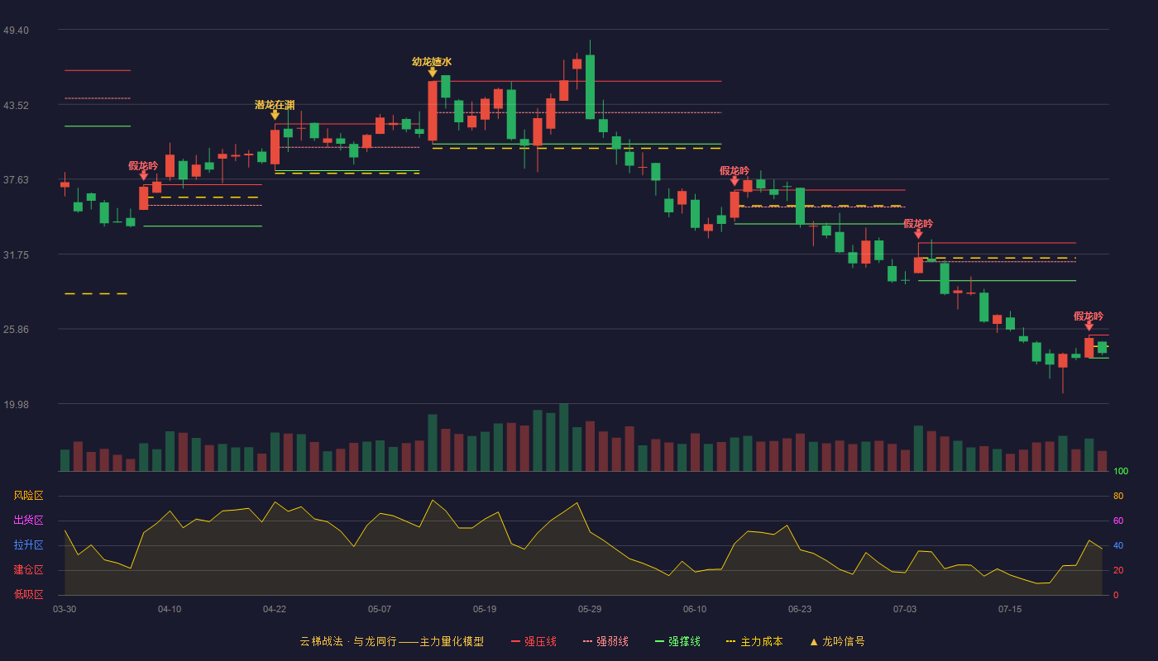Click the 建仓区 zone label

pyautogui.click(x=28, y=570)
